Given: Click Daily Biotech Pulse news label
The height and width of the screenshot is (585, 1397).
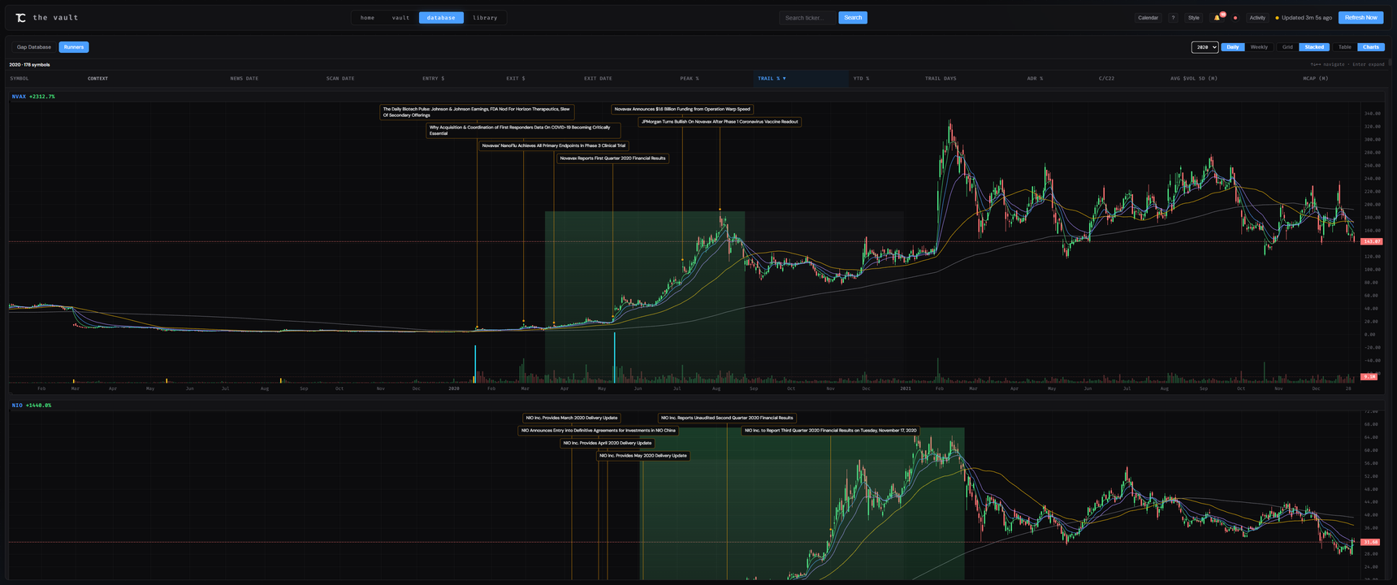Looking at the screenshot, I should coord(477,112).
